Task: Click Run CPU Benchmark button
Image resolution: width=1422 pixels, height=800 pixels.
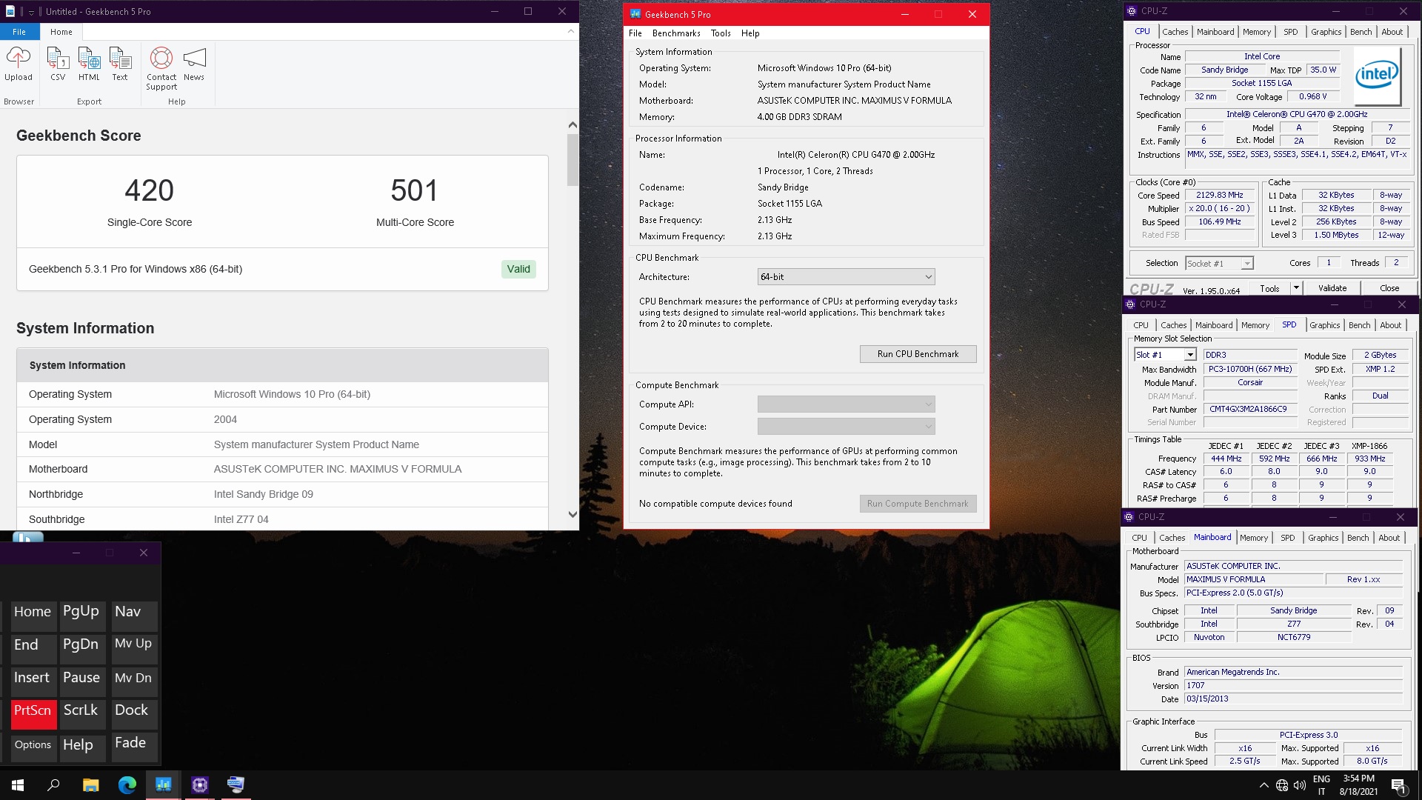Action: pyautogui.click(x=918, y=354)
